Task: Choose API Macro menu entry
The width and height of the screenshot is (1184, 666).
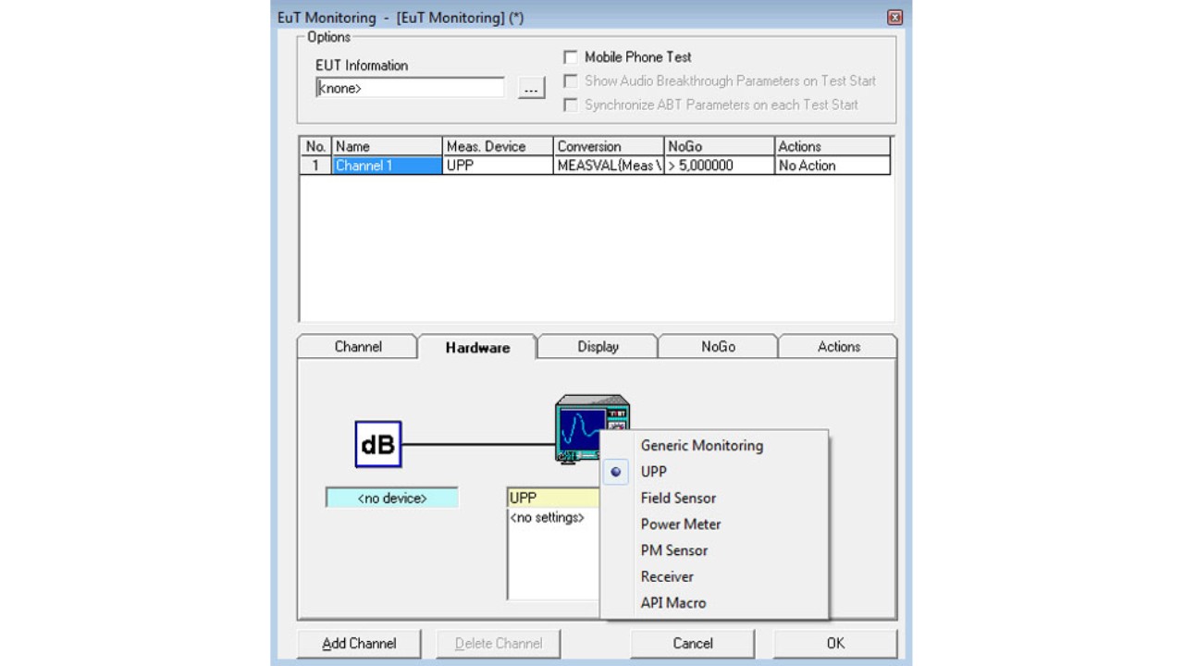Action: (672, 603)
